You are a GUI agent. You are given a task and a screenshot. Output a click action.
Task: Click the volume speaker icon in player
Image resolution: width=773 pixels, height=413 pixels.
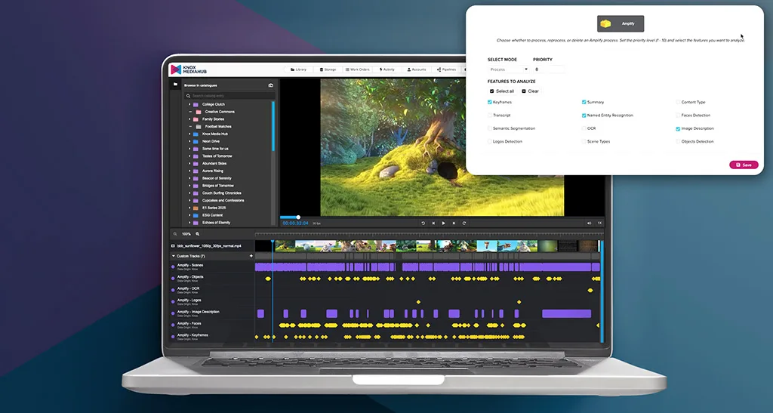click(x=589, y=223)
